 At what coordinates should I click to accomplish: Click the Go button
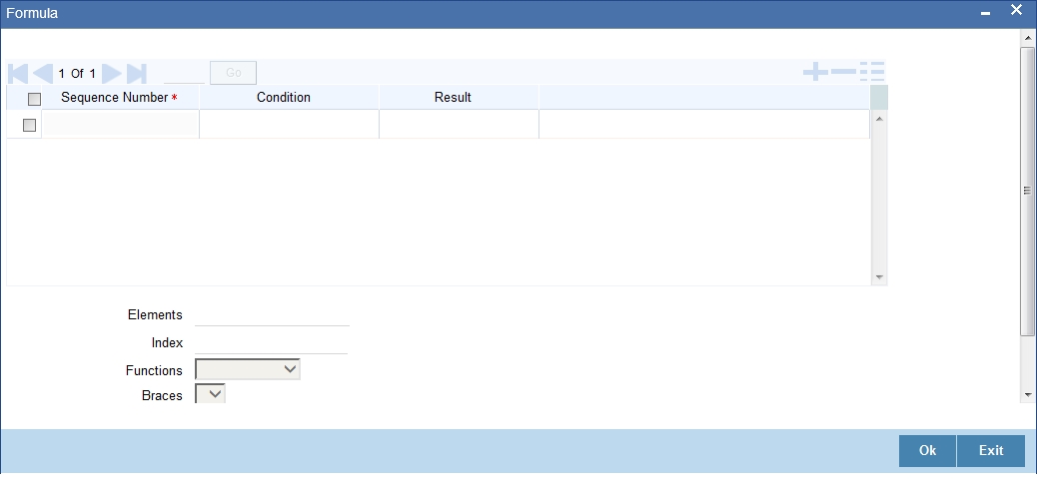233,73
